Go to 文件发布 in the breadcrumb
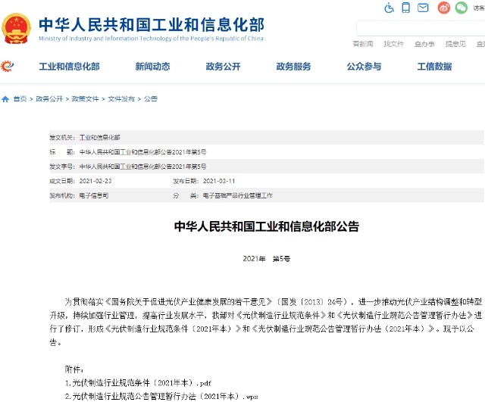 click(121, 99)
